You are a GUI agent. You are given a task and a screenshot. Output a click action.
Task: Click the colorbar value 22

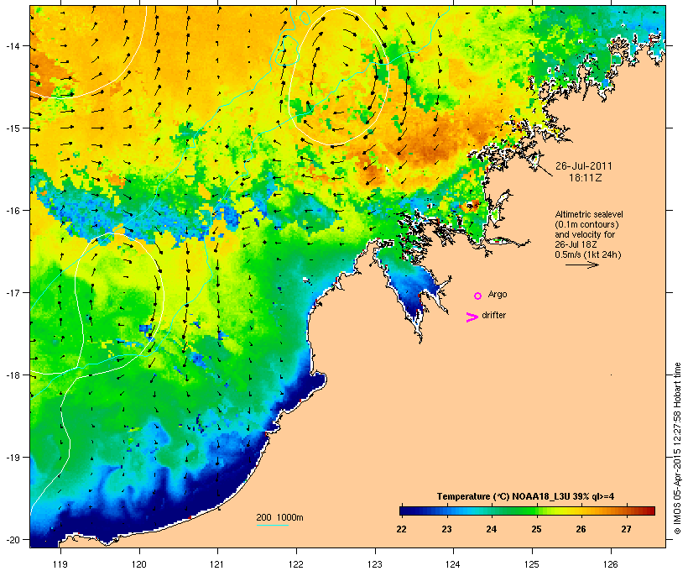401,529
